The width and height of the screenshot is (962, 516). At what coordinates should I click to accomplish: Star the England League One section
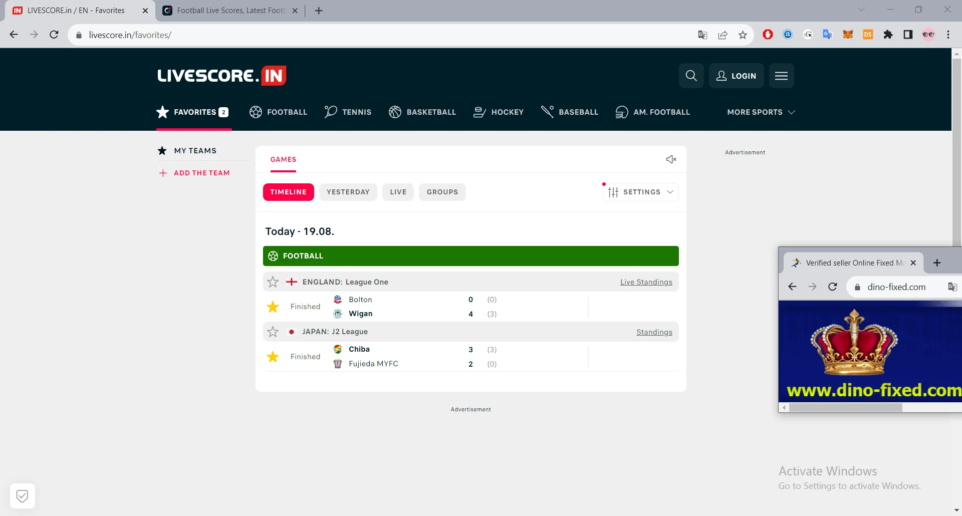[x=273, y=282]
